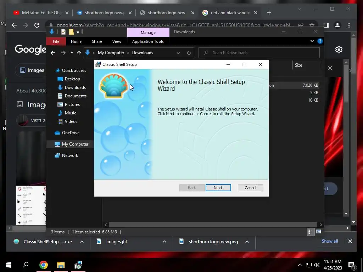Image resolution: width=363 pixels, height=272 pixels.
Task: Open shorthorn logo new.png download options arrow
Action: pos(247,242)
